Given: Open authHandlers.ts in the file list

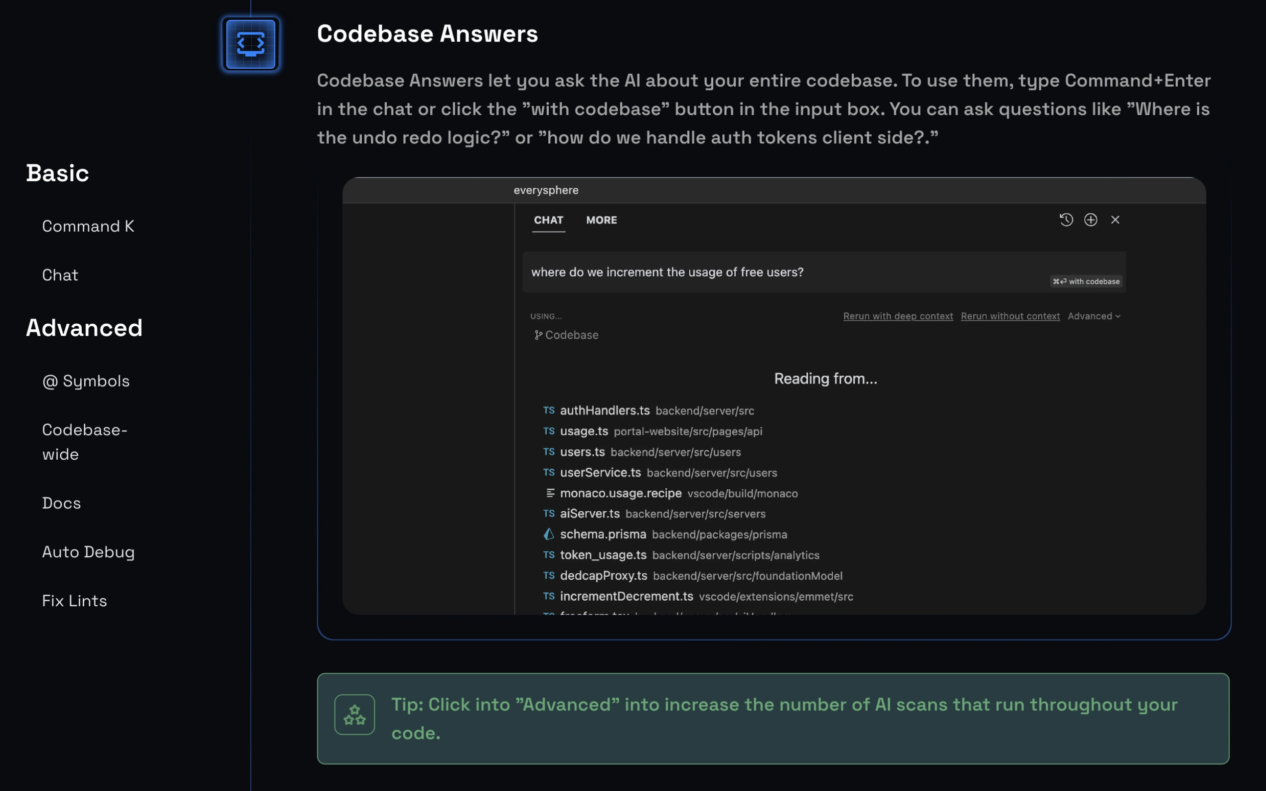Looking at the screenshot, I should pos(605,410).
